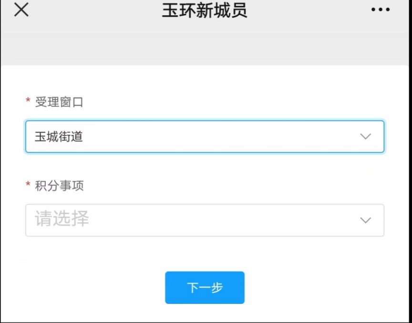Select the 玉城街道 value in the dropdown
Viewport: 412px width, 323px height.
59,137
